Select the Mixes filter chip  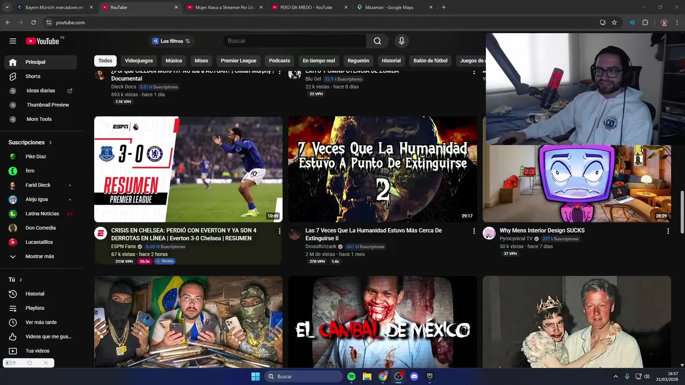pos(201,61)
